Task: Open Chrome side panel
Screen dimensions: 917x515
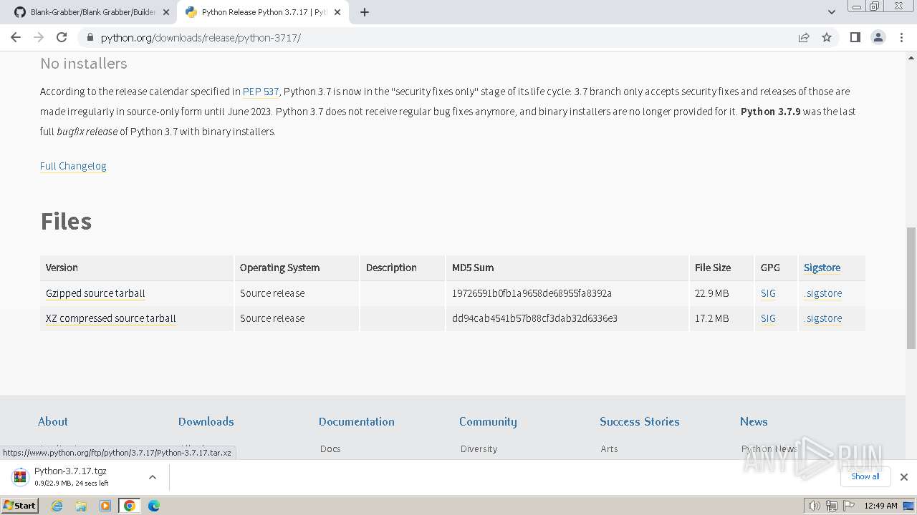Action: 855,37
